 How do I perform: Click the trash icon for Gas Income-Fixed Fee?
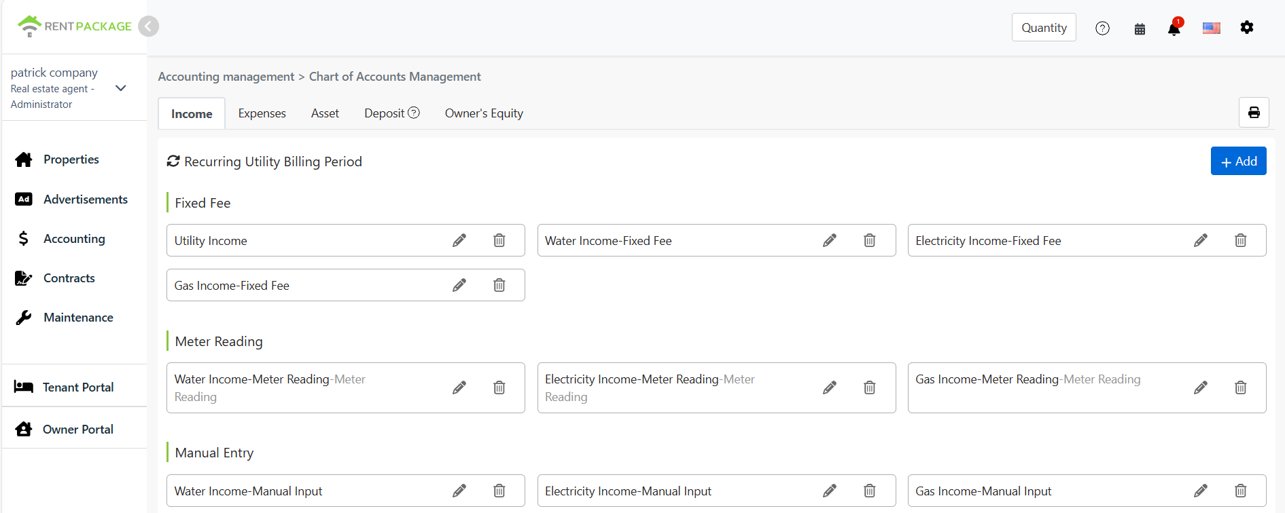pos(499,285)
